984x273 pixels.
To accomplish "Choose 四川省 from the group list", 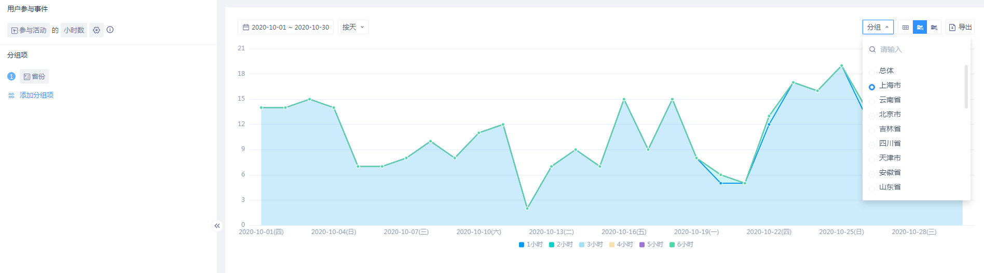I will pyautogui.click(x=890, y=143).
